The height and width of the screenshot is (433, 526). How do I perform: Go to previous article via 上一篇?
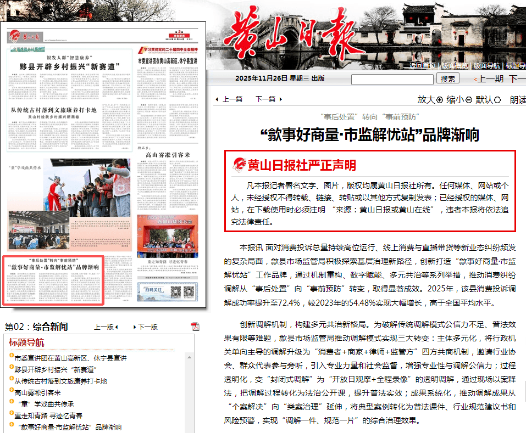[232, 99]
